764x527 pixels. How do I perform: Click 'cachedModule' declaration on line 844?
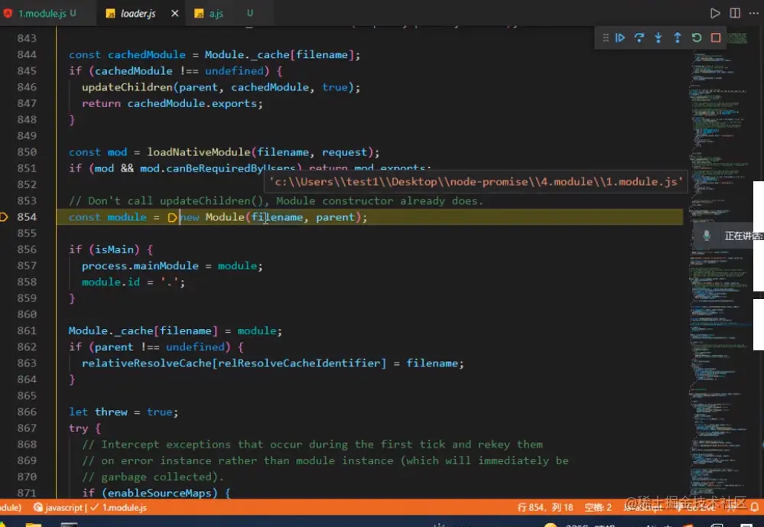click(147, 54)
